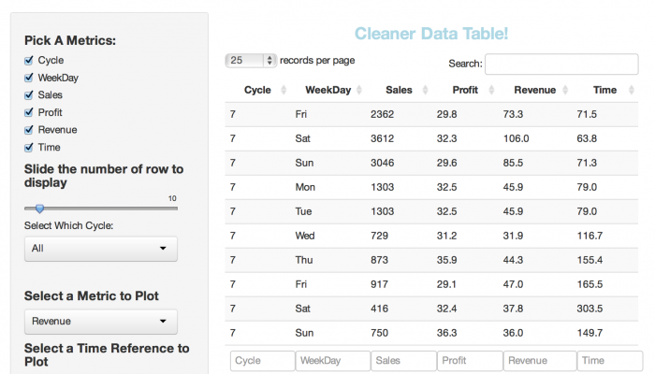Click the Revenue footer filter field
Screen dimensions: 655x374
539,361
